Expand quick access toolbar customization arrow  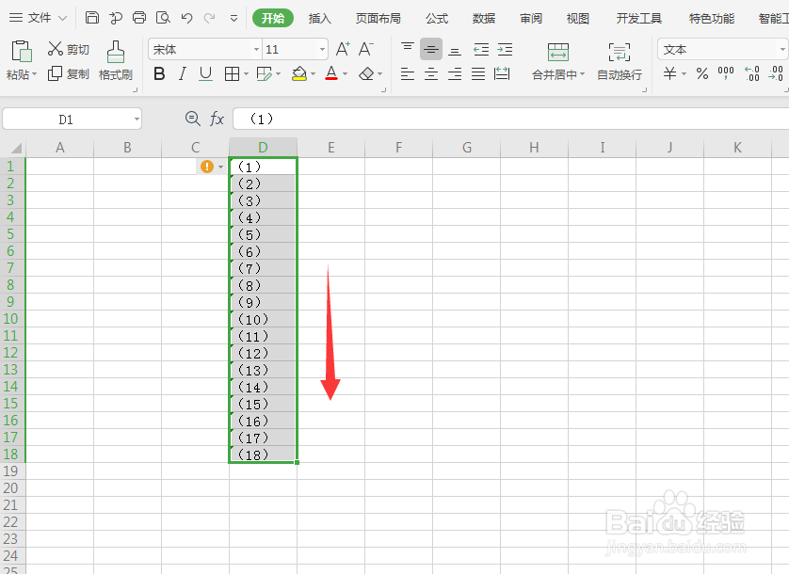(x=233, y=19)
